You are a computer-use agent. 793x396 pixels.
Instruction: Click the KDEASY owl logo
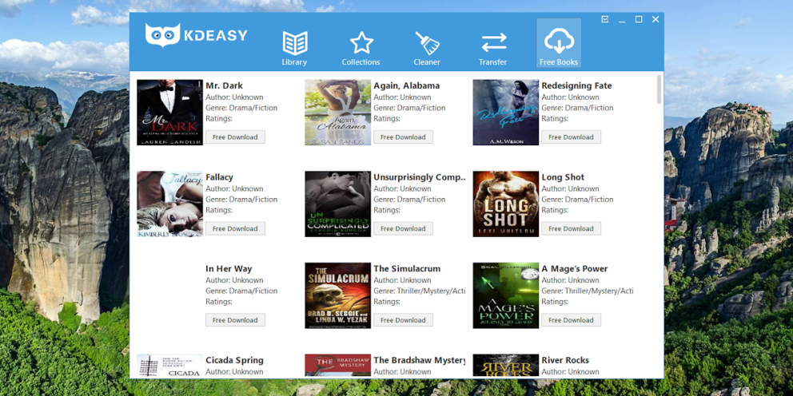pyautogui.click(x=163, y=35)
